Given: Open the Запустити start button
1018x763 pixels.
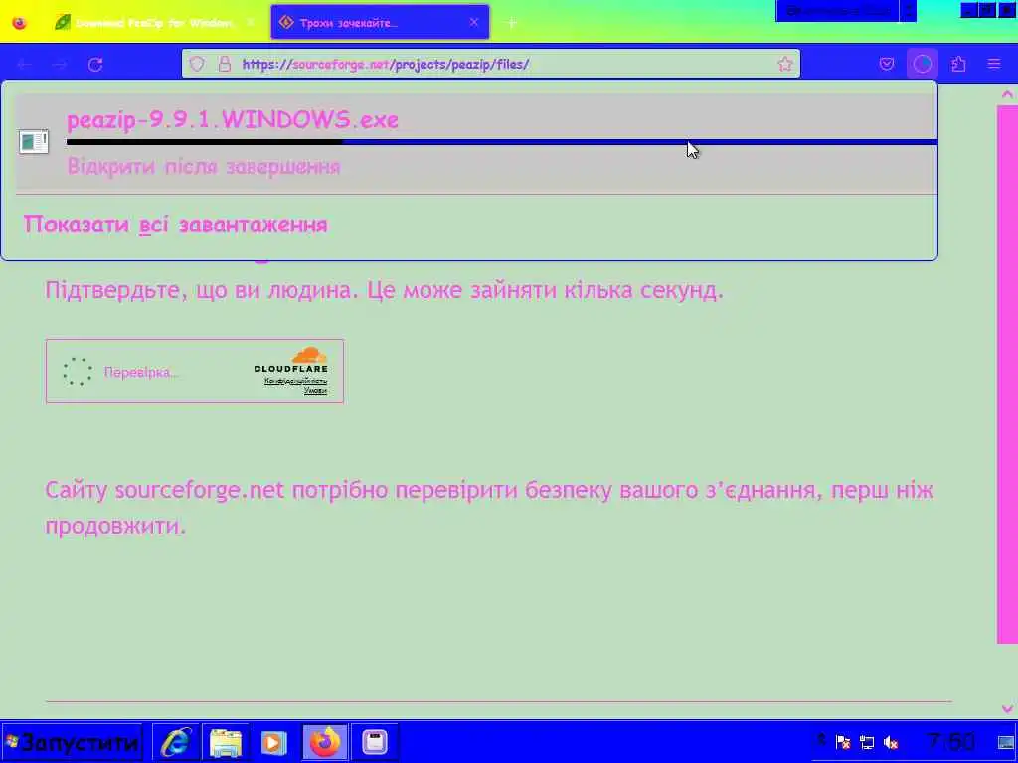Looking at the screenshot, I should (72, 742).
